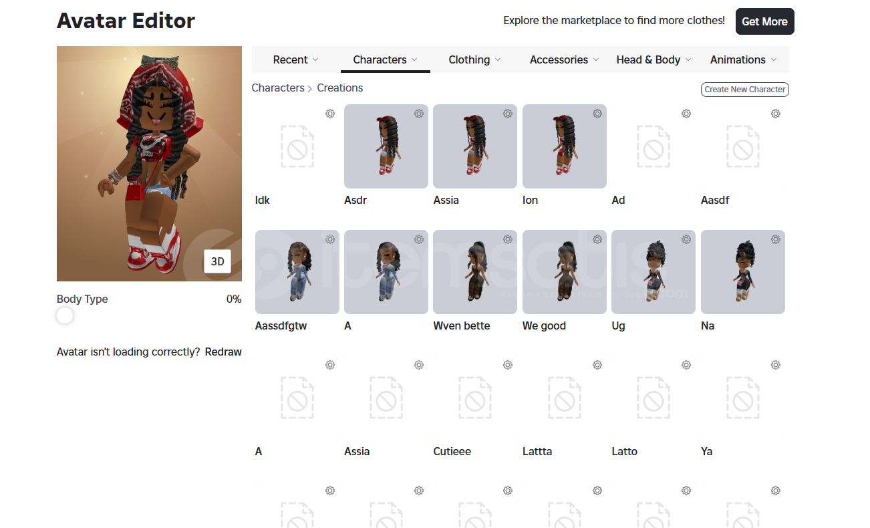This screenshot has height=528, width=870.
Task: Click Create New Character button
Action: coord(745,90)
